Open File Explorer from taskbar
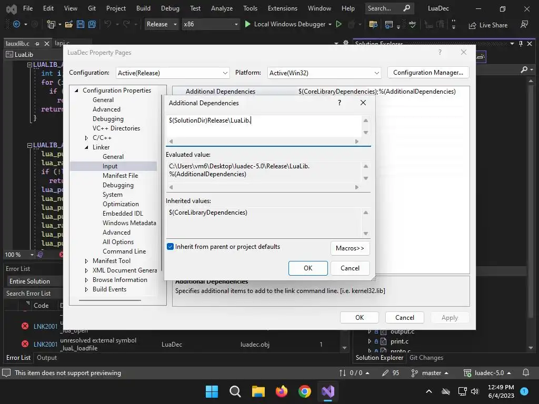This screenshot has width=539, height=404. coord(258,391)
